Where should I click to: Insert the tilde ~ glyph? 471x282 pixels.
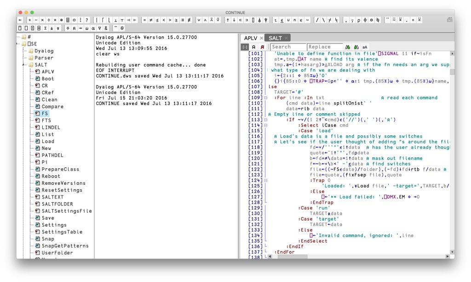[307, 20]
